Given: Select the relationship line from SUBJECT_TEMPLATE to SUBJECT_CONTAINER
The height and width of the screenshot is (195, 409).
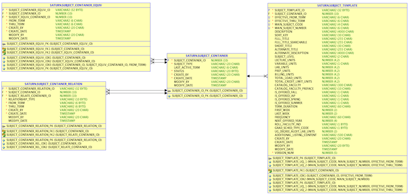Looking at the screenshot, I should click(x=257, y=76).
